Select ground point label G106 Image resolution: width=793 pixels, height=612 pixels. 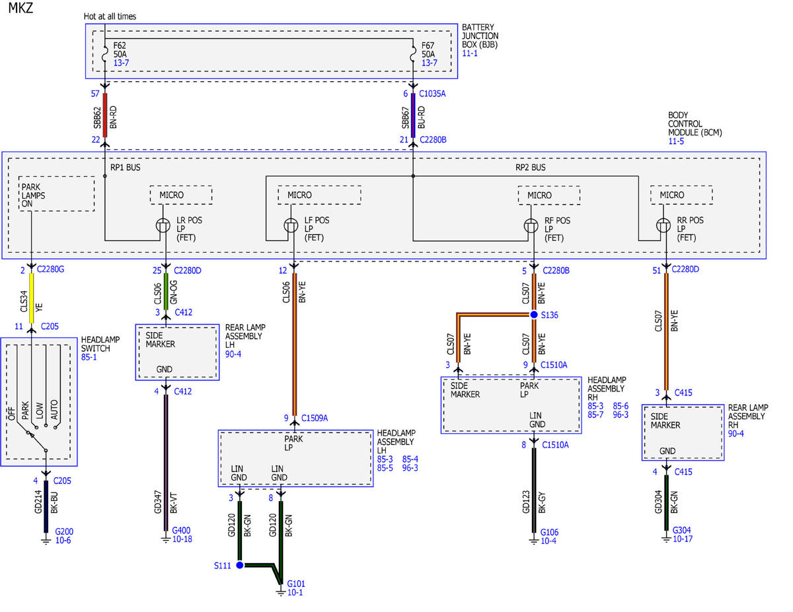tap(550, 532)
